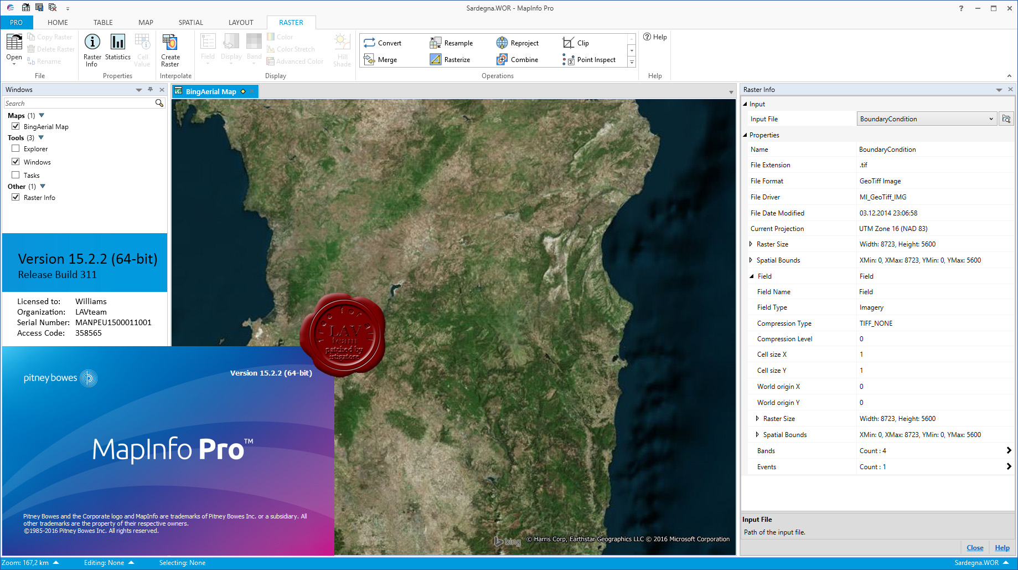Run the Combine operation
The image size is (1018, 570).
pos(517,59)
